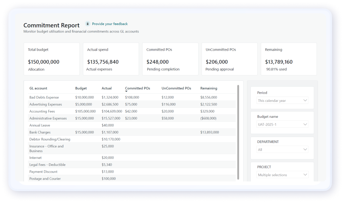Click the UnCommitted POs column header

[176, 88]
